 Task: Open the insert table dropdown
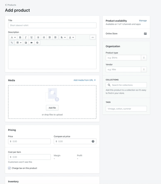(19, 43)
